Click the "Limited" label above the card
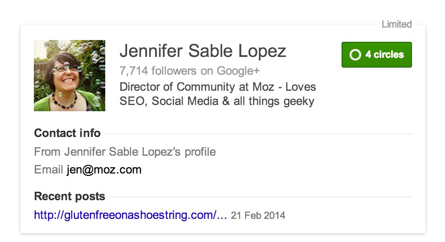The height and width of the screenshot is (242, 445). [x=396, y=24]
